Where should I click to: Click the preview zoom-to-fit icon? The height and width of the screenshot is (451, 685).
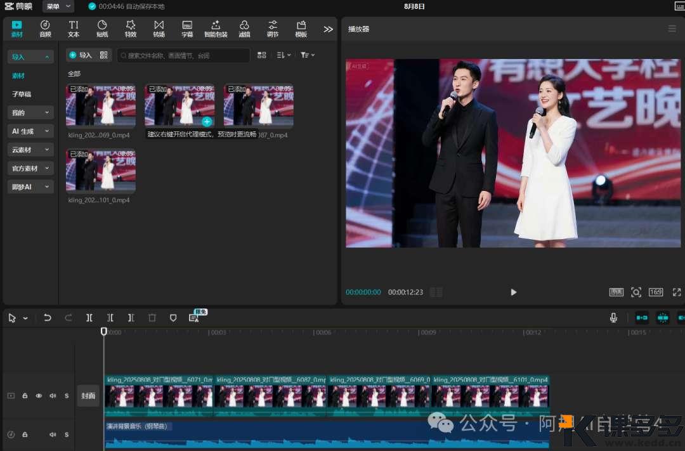click(x=636, y=292)
